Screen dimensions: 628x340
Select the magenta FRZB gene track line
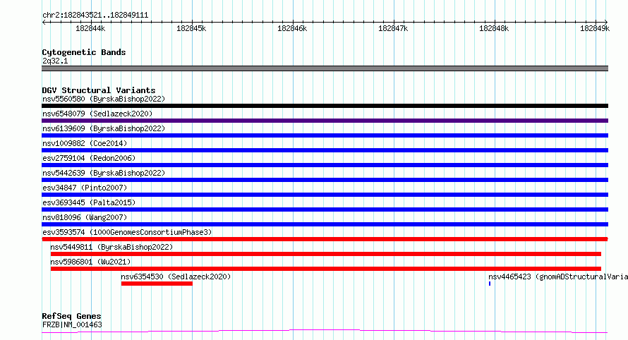point(325,332)
